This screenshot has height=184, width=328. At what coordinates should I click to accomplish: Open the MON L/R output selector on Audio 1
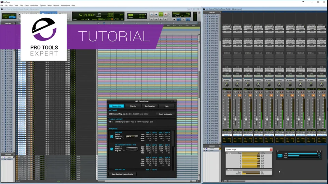coord(227,71)
